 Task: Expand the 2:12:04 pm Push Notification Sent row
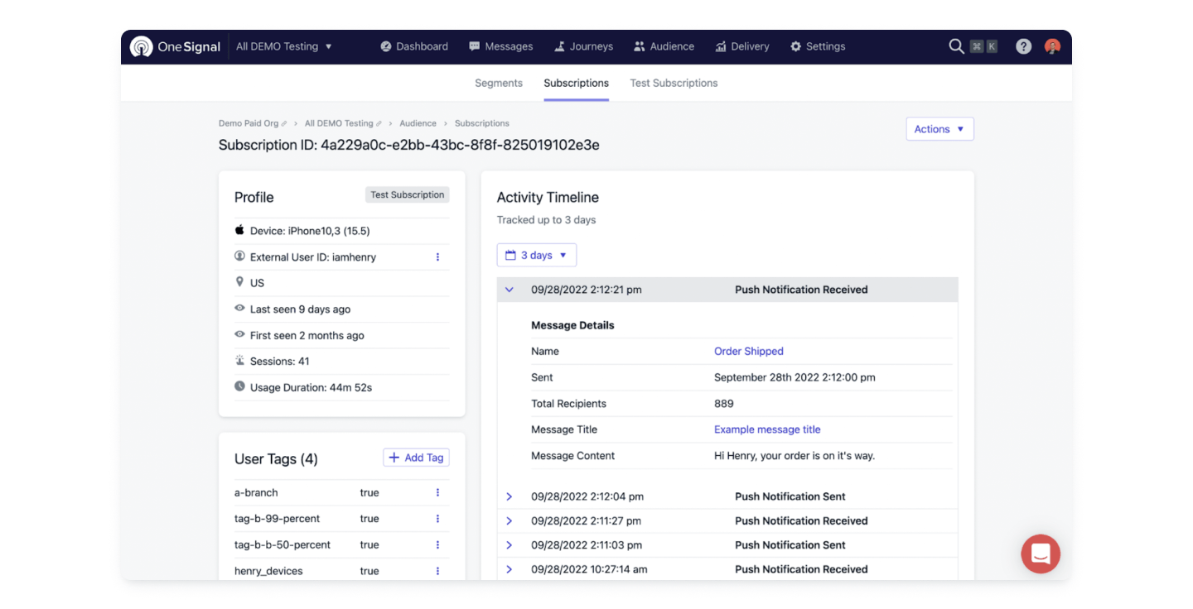point(510,496)
